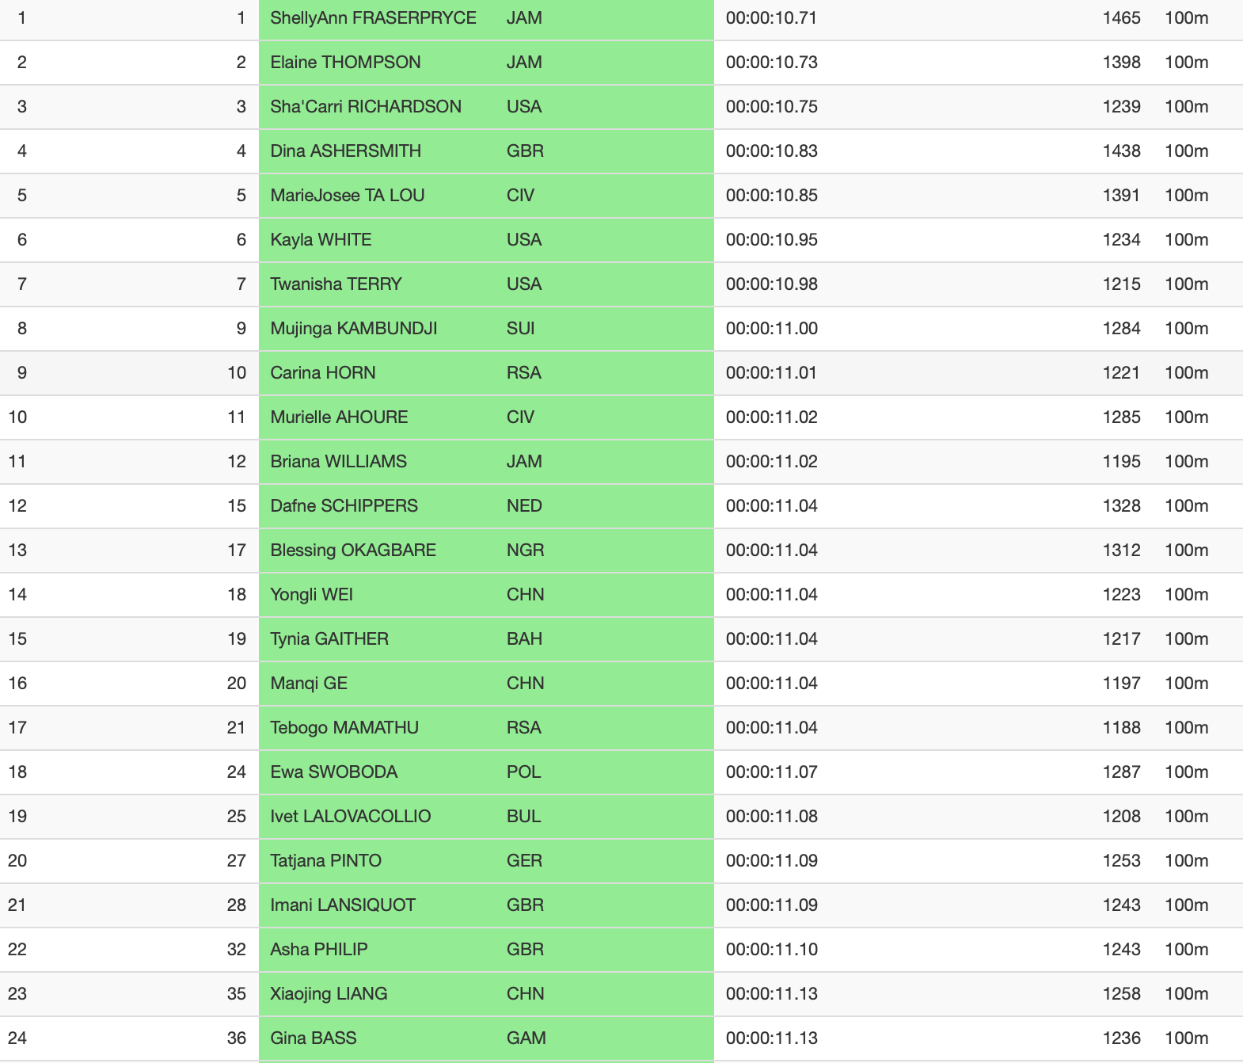Select Sha'Carri RICHARDSON's country code cell
The width and height of the screenshot is (1243, 1063).
click(x=524, y=107)
